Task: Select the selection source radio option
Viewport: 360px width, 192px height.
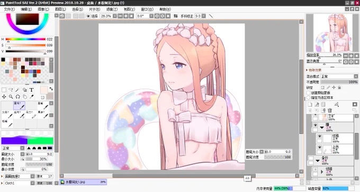Action: tap(308, 98)
